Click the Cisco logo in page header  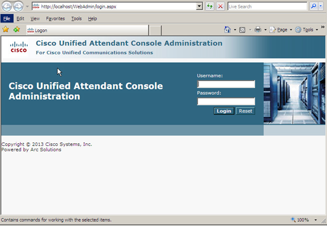[19, 47]
